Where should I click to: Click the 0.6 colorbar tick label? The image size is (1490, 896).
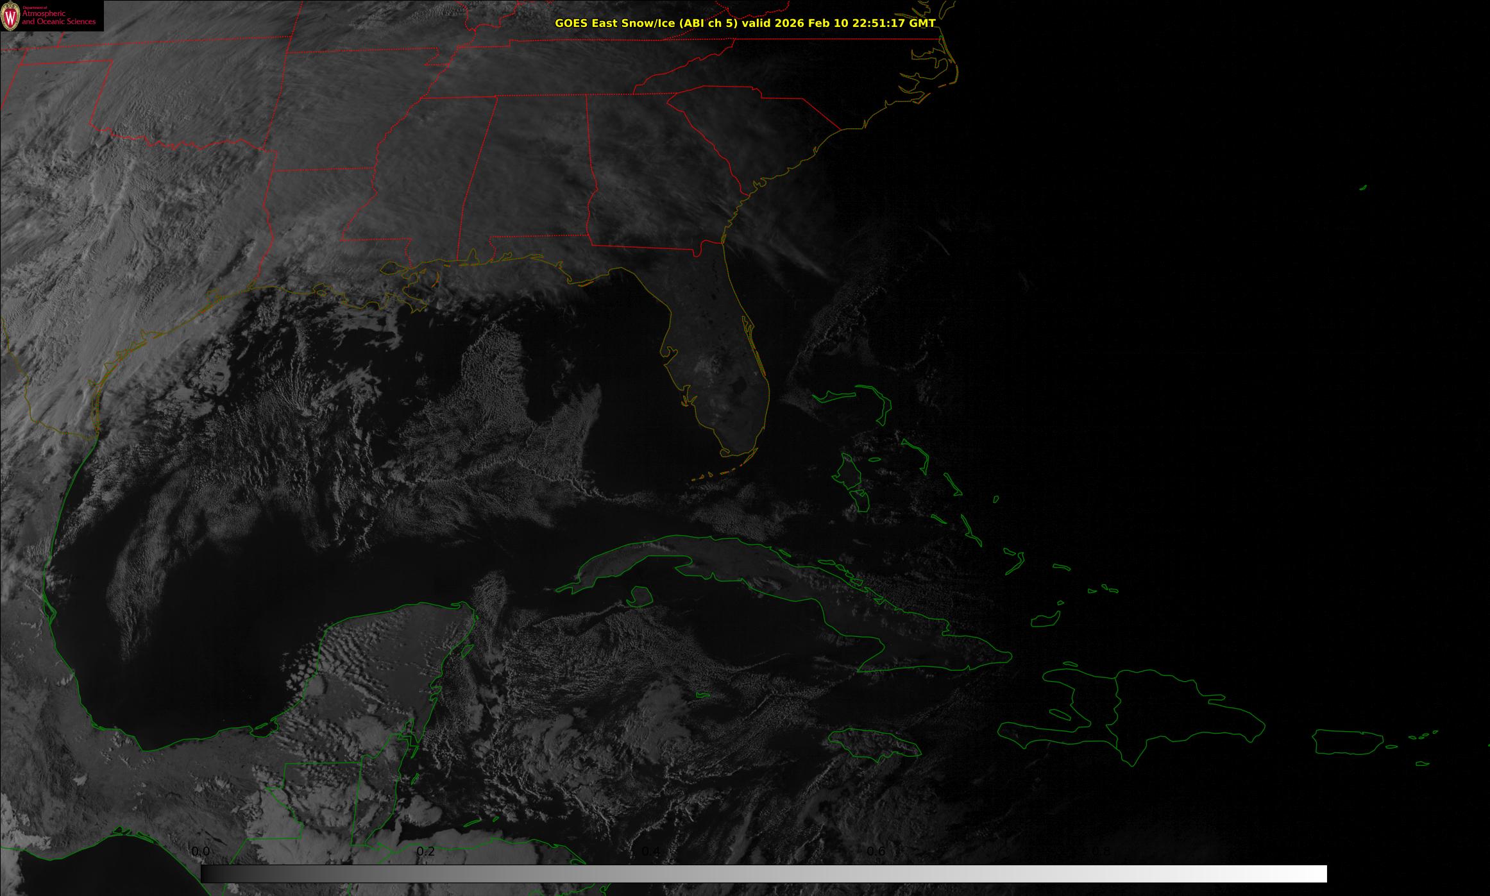pos(876,852)
